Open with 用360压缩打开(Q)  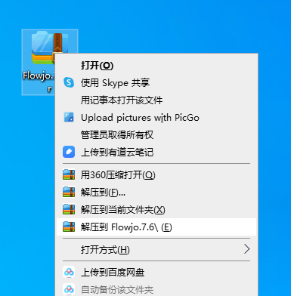(x=156, y=175)
